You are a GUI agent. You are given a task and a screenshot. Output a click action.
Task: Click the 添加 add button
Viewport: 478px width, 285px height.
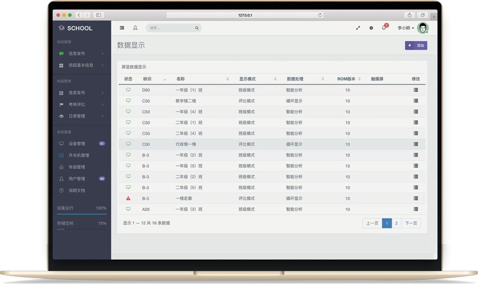pyautogui.click(x=416, y=45)
